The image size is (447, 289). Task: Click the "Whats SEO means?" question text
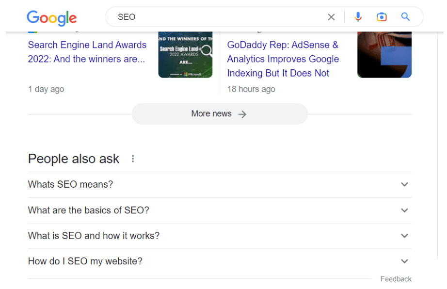click(70, 184)
